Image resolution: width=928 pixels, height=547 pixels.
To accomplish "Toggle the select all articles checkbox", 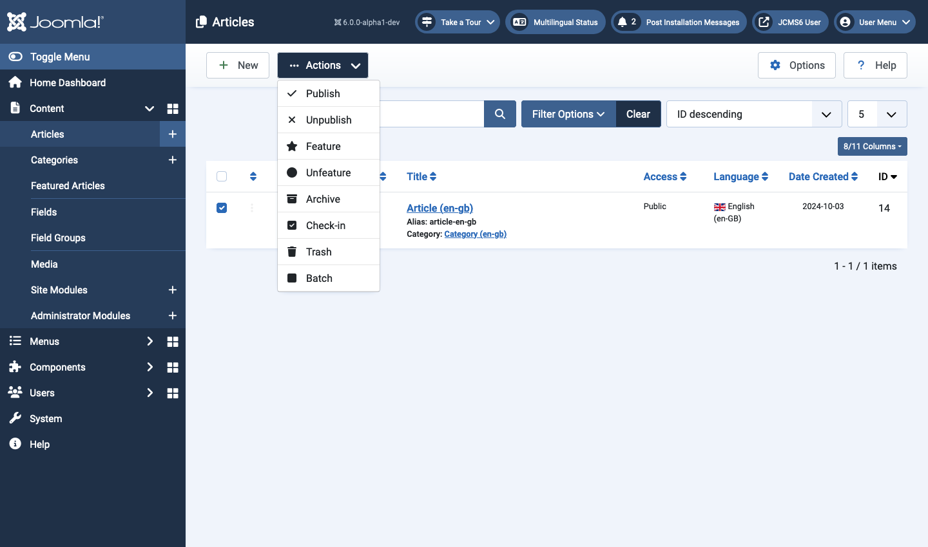I will (x=222, y=176).
